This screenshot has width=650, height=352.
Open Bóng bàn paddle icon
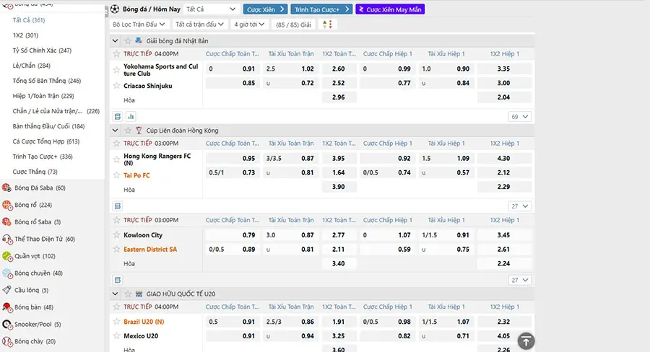pyautogui.click(x=7, y=307)
